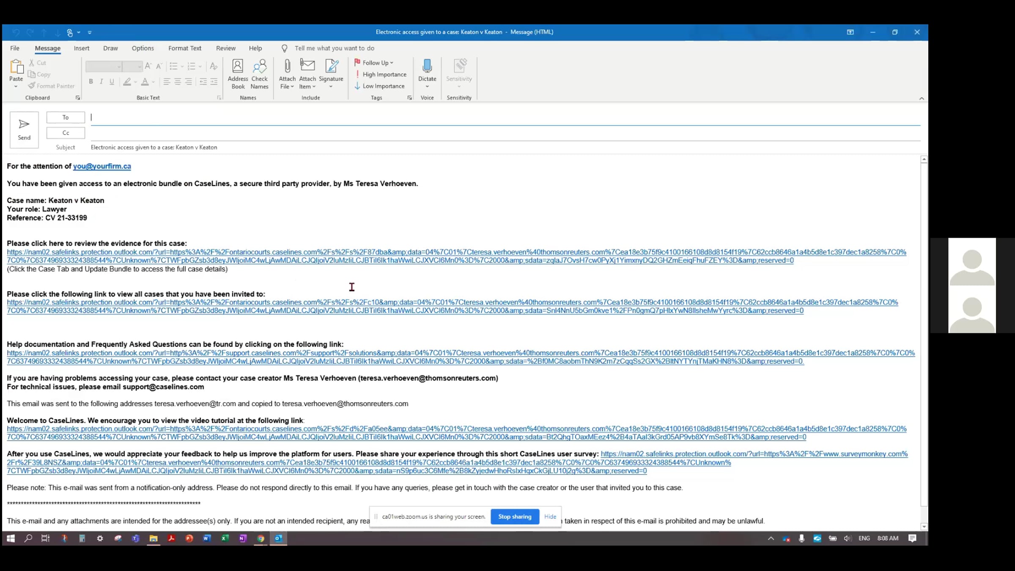Click the Cc recipients button
Image resolution: width=1015 pixels, height=571 pixels.
[66, 133]
